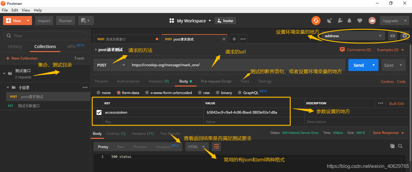
Task: Uncheck the accesstoken row checkbox
Action: pyautogui.click(x=99, y=112)
